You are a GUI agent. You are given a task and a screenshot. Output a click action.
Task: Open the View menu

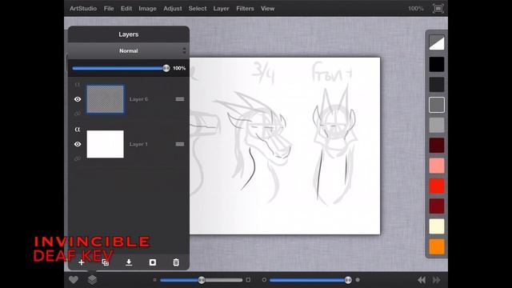pyautogui.click(x=267, y=9)
